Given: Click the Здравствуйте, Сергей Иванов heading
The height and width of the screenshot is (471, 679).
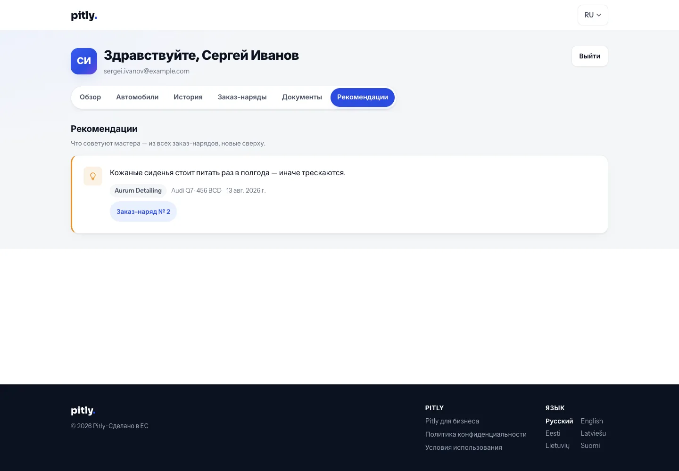Looking at the screenshot, I should (201, 56).
